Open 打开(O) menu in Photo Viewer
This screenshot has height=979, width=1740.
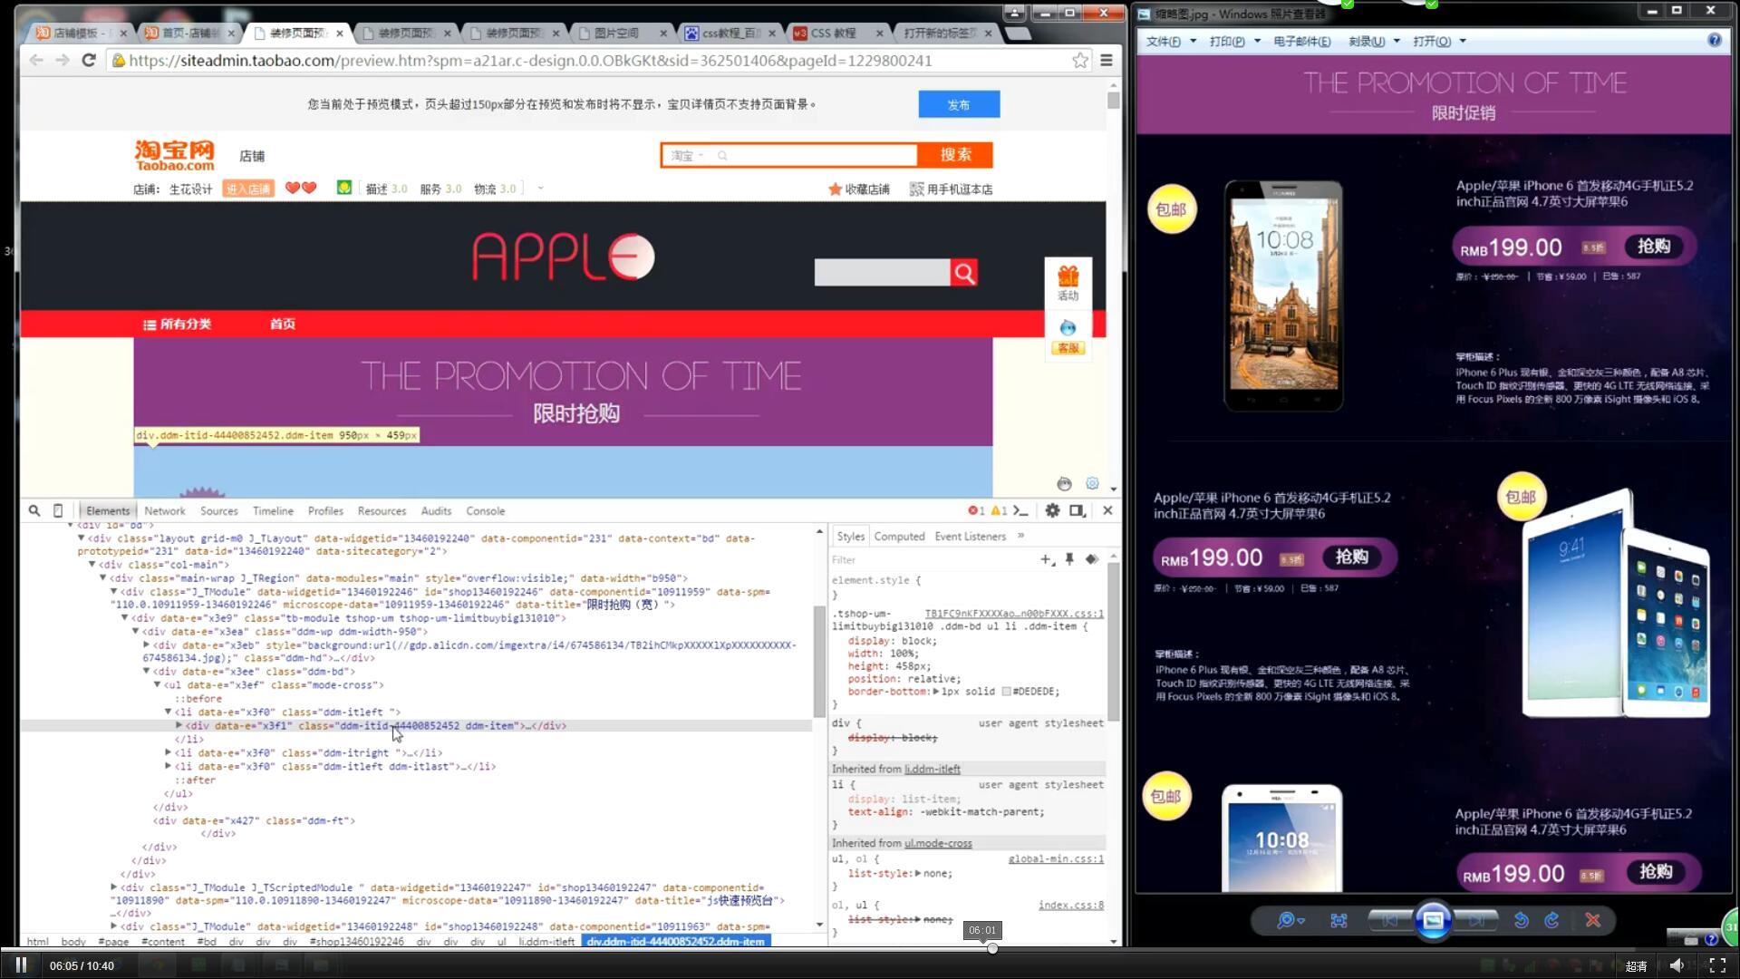[x=1439, y=41]
